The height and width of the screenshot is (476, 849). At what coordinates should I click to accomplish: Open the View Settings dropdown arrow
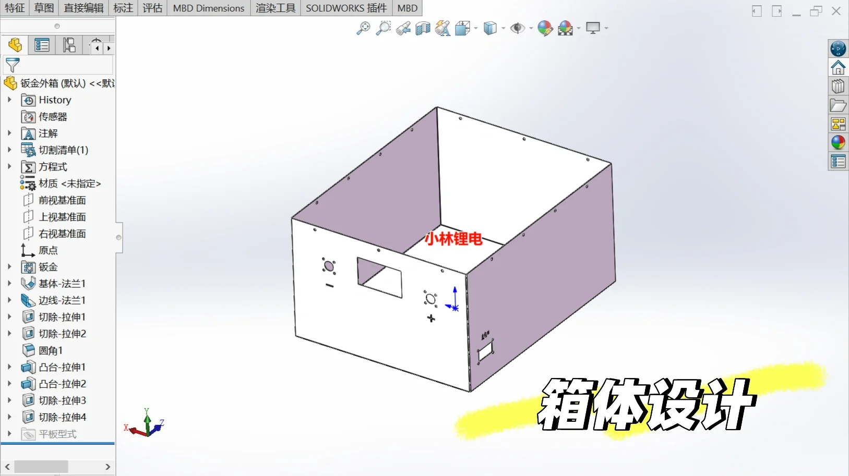pos(606,28)
